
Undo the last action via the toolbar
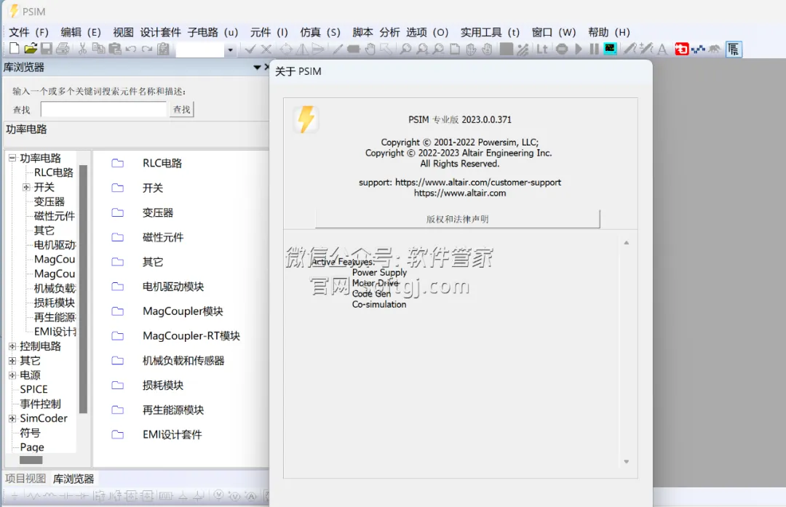click(131, 49)
